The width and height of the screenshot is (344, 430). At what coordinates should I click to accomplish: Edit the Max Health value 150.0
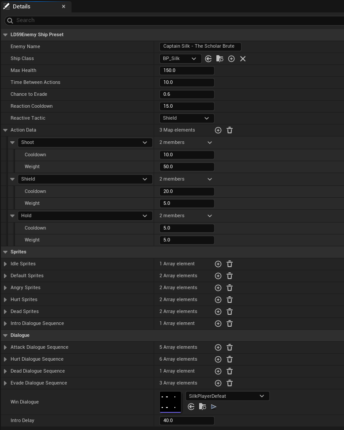coord(187,71)
